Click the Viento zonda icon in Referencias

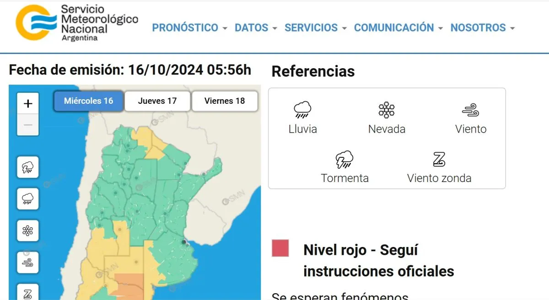click(439, 160)
